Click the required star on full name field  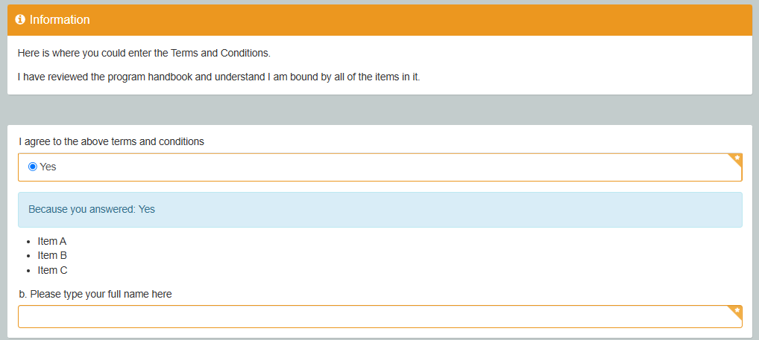737,310
